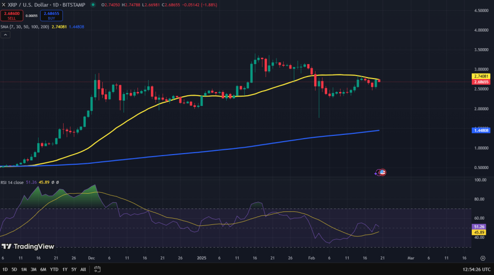Select the 1Y time range
The width and height of the screenshot is (494, 275).
coord(65,269)
